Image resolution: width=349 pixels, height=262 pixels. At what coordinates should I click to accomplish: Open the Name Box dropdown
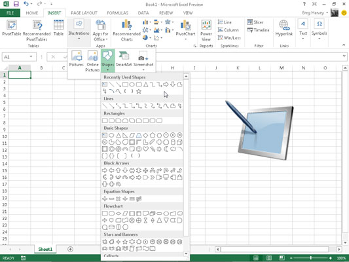pos(31,57)
